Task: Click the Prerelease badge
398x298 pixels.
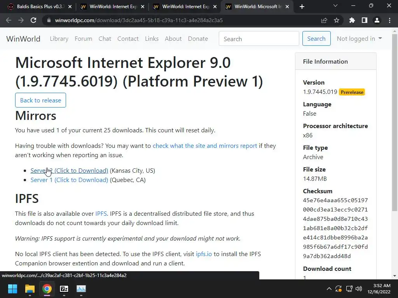Action: tap(352, 92)
